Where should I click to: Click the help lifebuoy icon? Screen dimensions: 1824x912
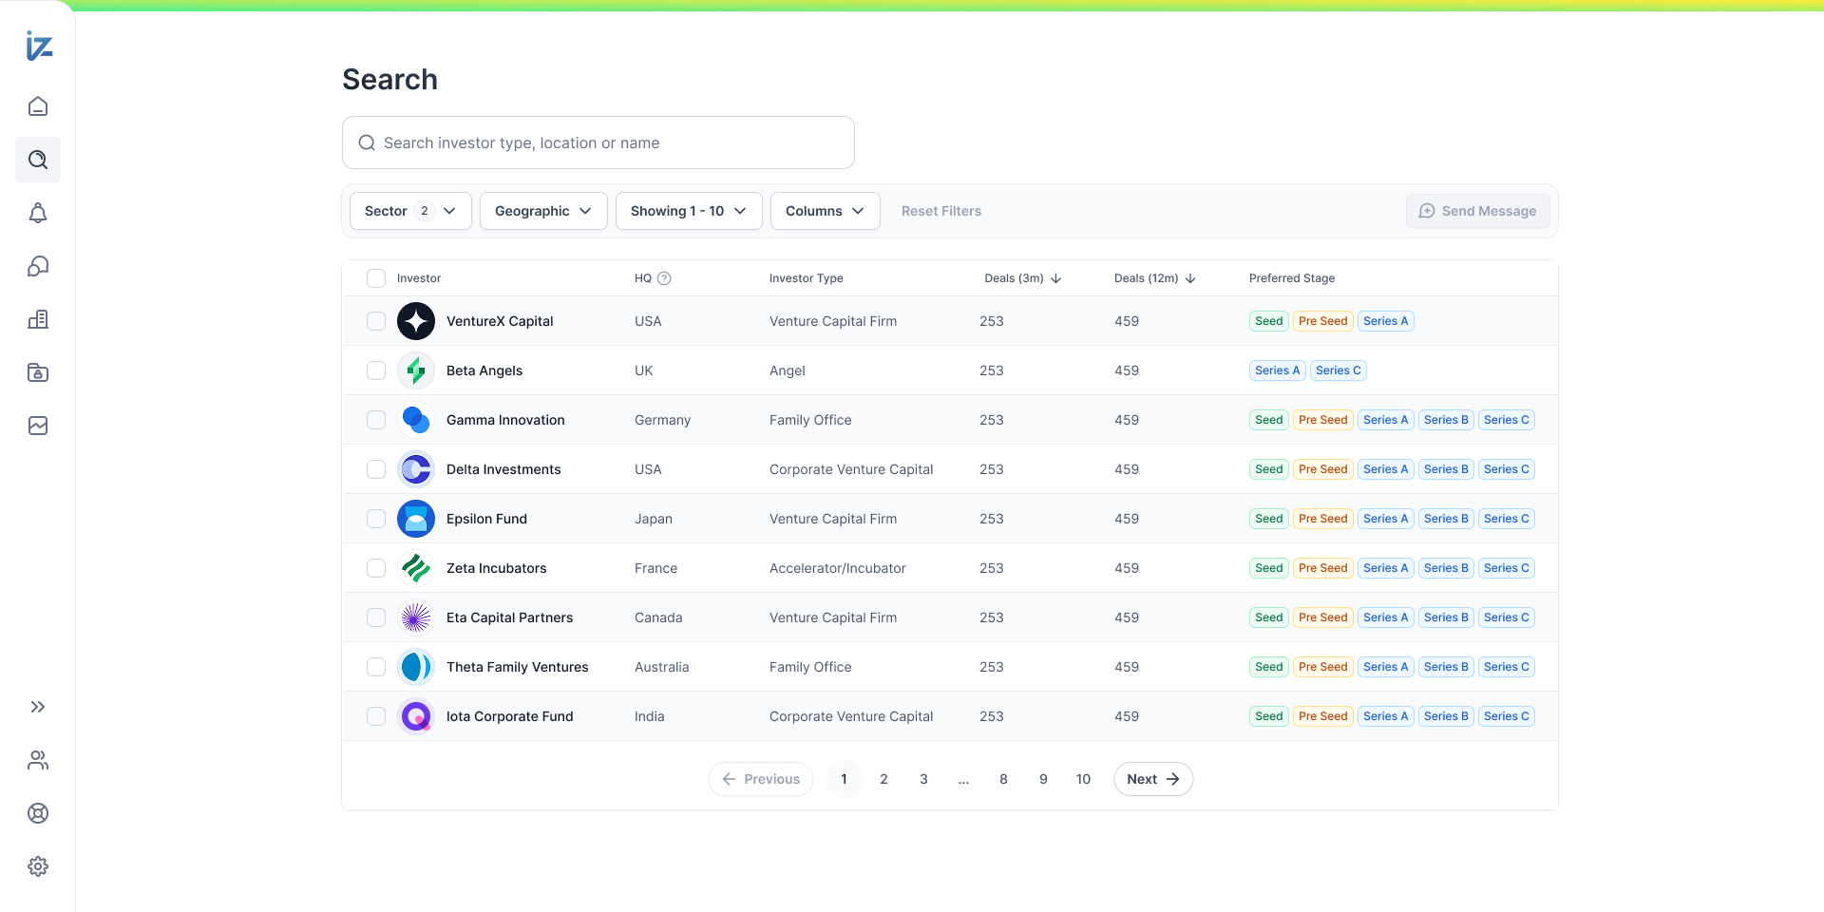point(38,813)
